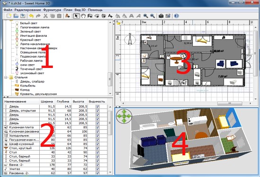Open the create photo camera icon
Image resolution: width=260 pixels, height=177 pixels.
(161, 16)
